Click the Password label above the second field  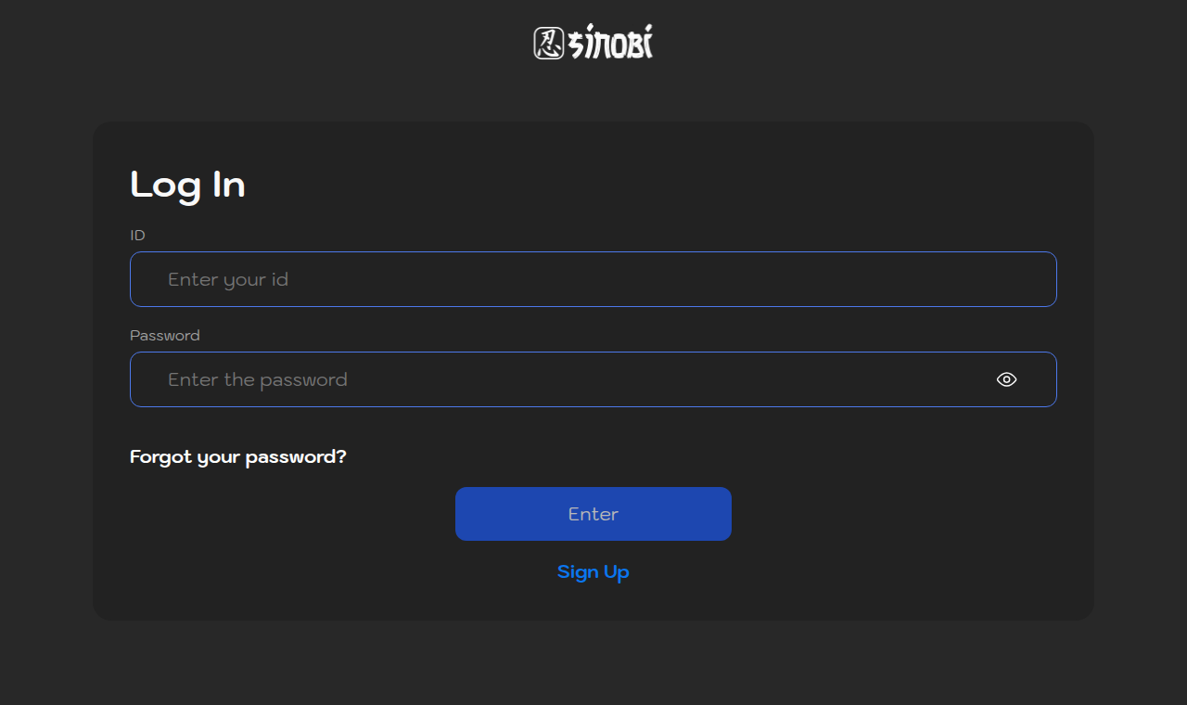pos(165,336)
